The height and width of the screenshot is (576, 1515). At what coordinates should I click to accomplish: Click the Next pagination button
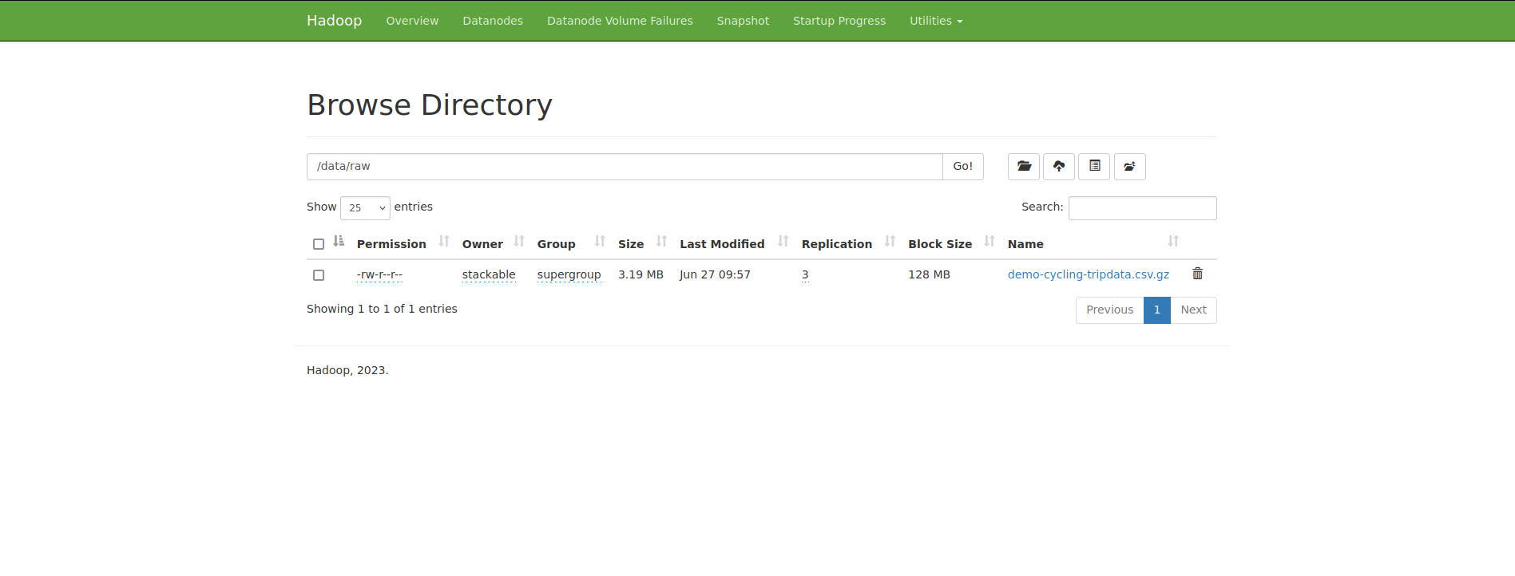[1192, 310]
